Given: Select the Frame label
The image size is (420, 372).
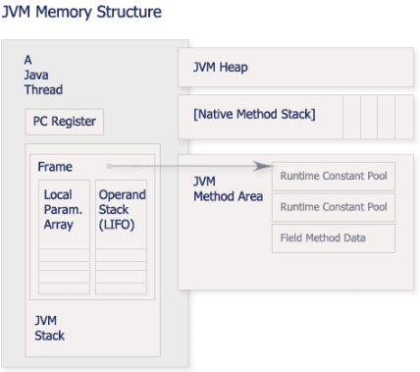Looking at the screenshot, I should (x=55, y=167).
